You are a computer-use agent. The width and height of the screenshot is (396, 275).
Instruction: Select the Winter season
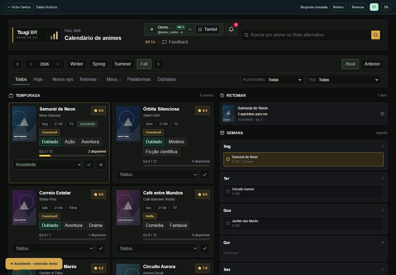click(77, 64)
